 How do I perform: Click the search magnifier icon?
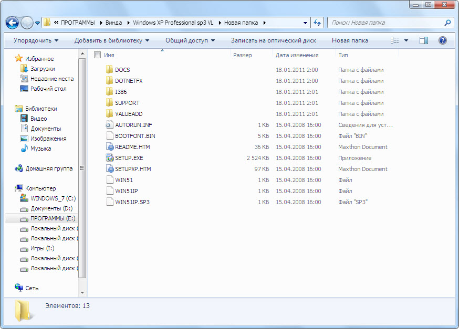click(447, 23)
